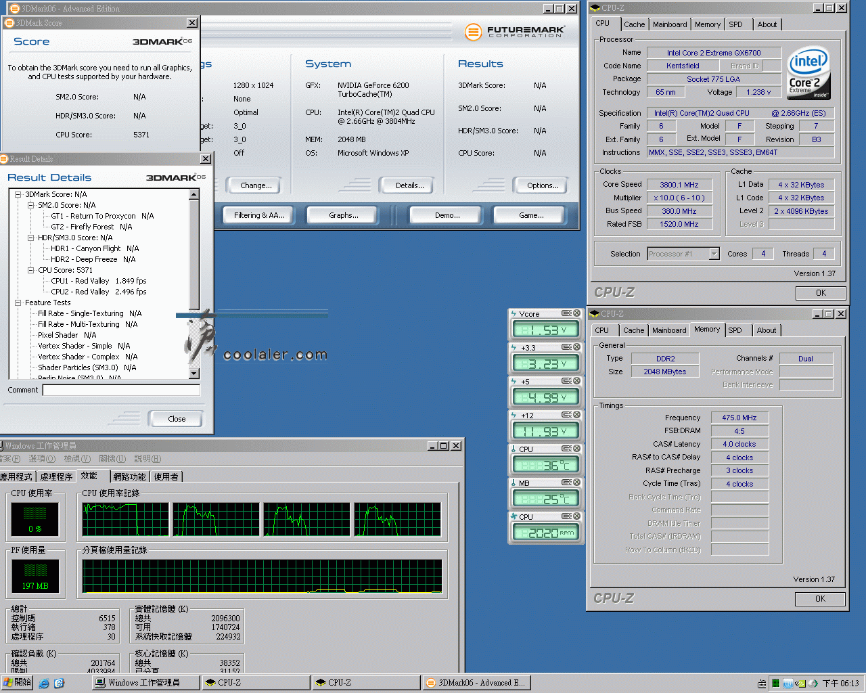Open the Processor #1 selection dropdown
866x693 pixels.
click(714, 254)
